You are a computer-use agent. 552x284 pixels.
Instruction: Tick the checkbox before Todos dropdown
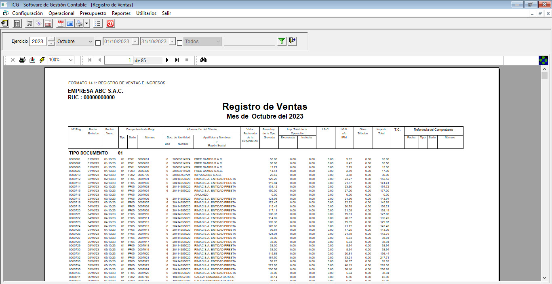click(x=180, y=43)
